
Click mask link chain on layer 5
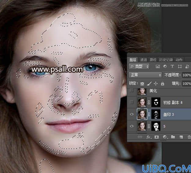click(x=149, y=126)
